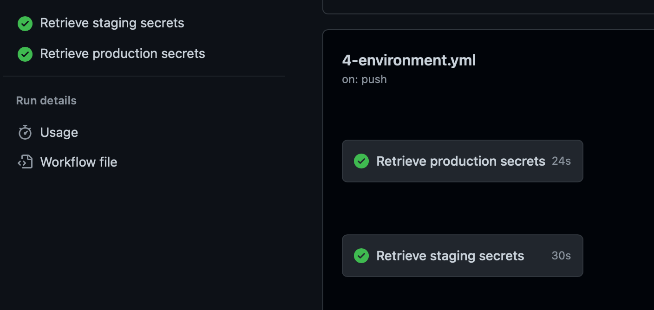The height and width of the screenshot is (310, 654).
Task: Open the 4-environment.yml workflow title
Action: (408, 60)
